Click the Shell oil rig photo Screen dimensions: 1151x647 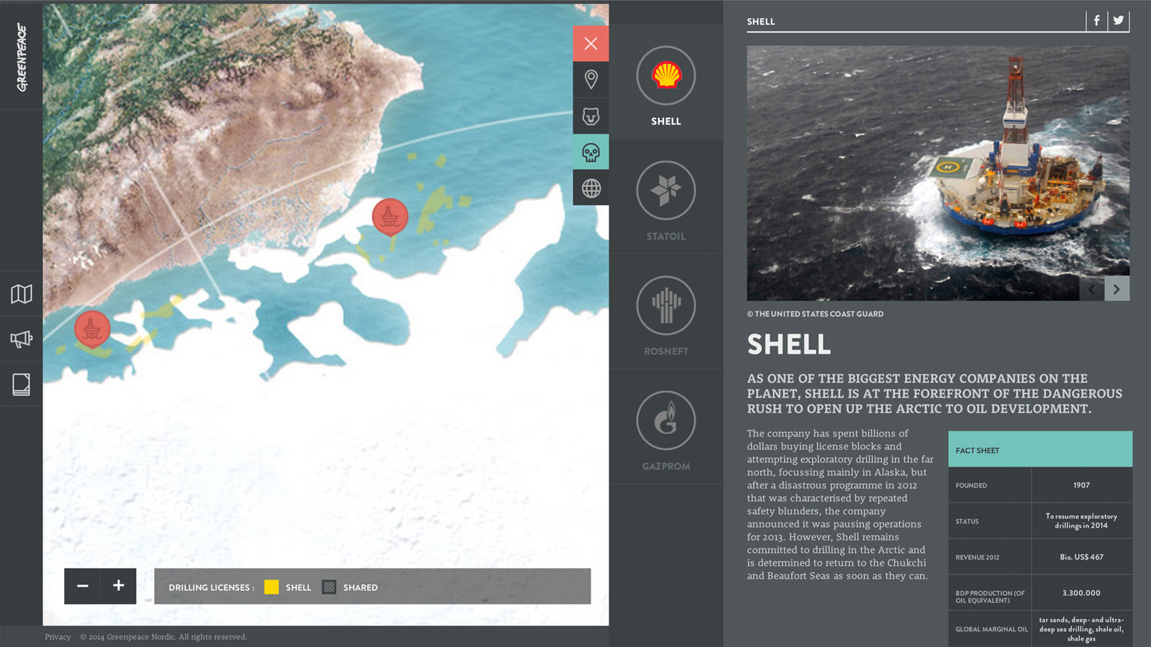tap(938, 173)
